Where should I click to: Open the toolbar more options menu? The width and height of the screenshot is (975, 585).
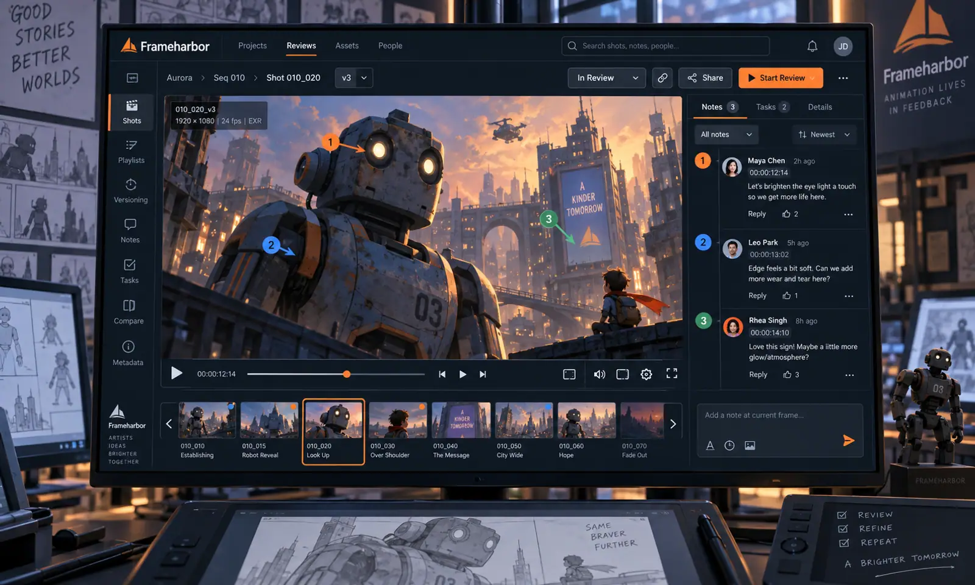pyautogui.click(x=843, y=78)
